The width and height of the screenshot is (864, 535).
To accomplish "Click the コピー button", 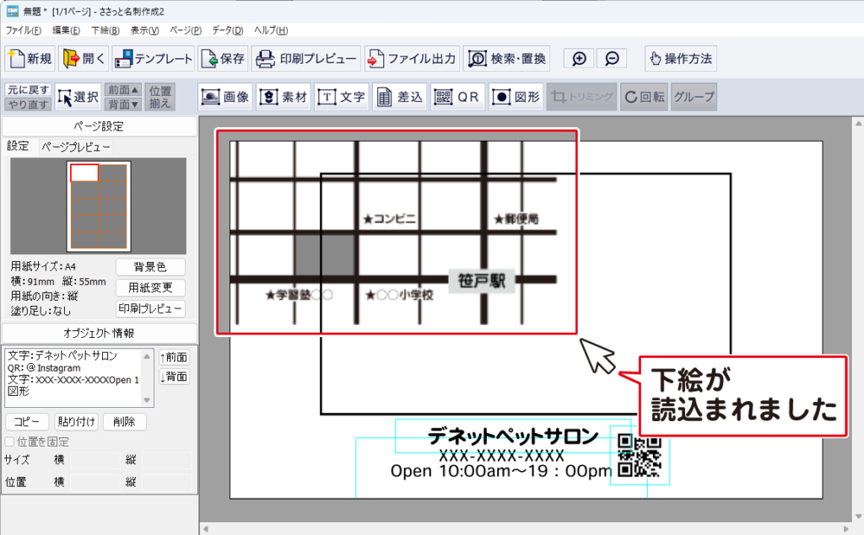I will [27, 421].
